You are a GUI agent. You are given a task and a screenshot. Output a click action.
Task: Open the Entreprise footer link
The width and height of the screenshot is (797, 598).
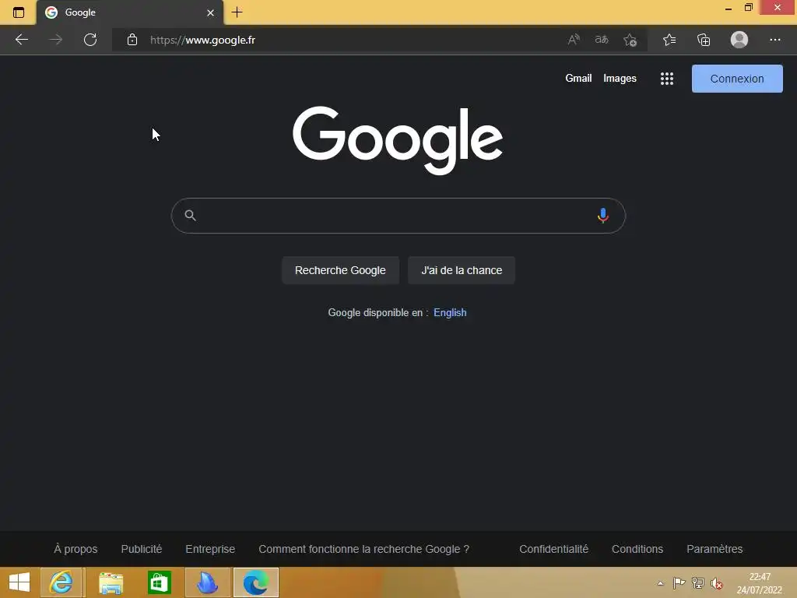[x=210, y=549]
